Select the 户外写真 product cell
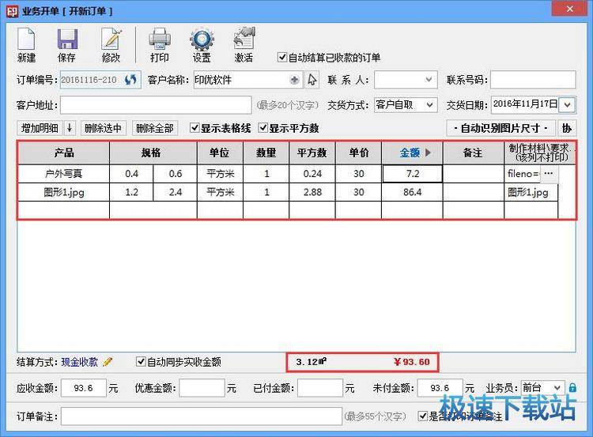Image resolution: width=593 pixels, height=437 pixels. coord(63,174)
